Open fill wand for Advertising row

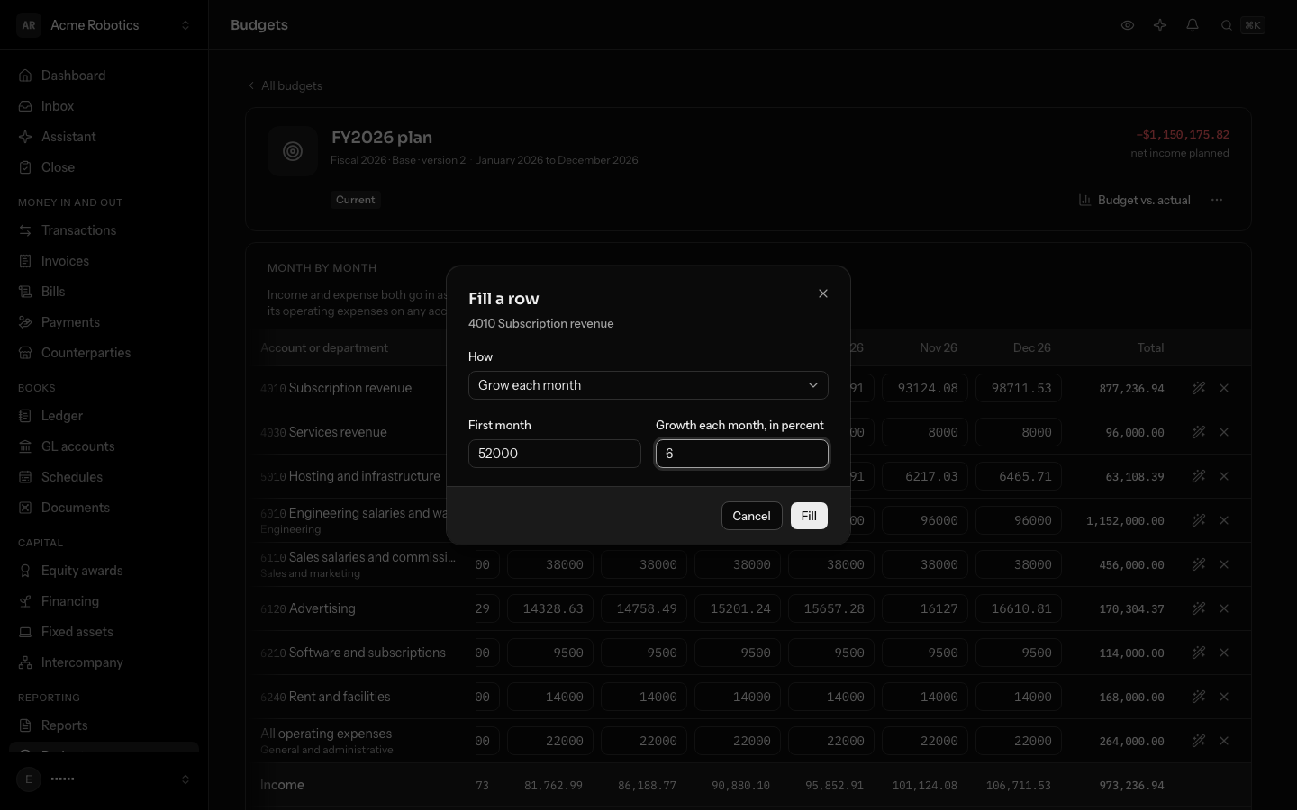(x=1199, y=608)
